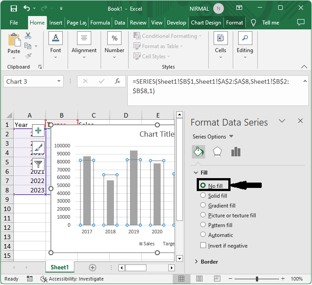The width and height of the screenshot is (312, 285).
Task: Click the Fill & Line paint bucket icon
Action: pyautogui.click(x=198, y=152)
